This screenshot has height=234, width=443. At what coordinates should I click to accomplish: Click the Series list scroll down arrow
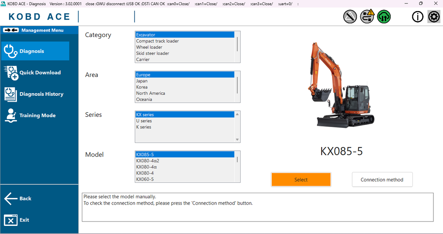pos(237,140)
